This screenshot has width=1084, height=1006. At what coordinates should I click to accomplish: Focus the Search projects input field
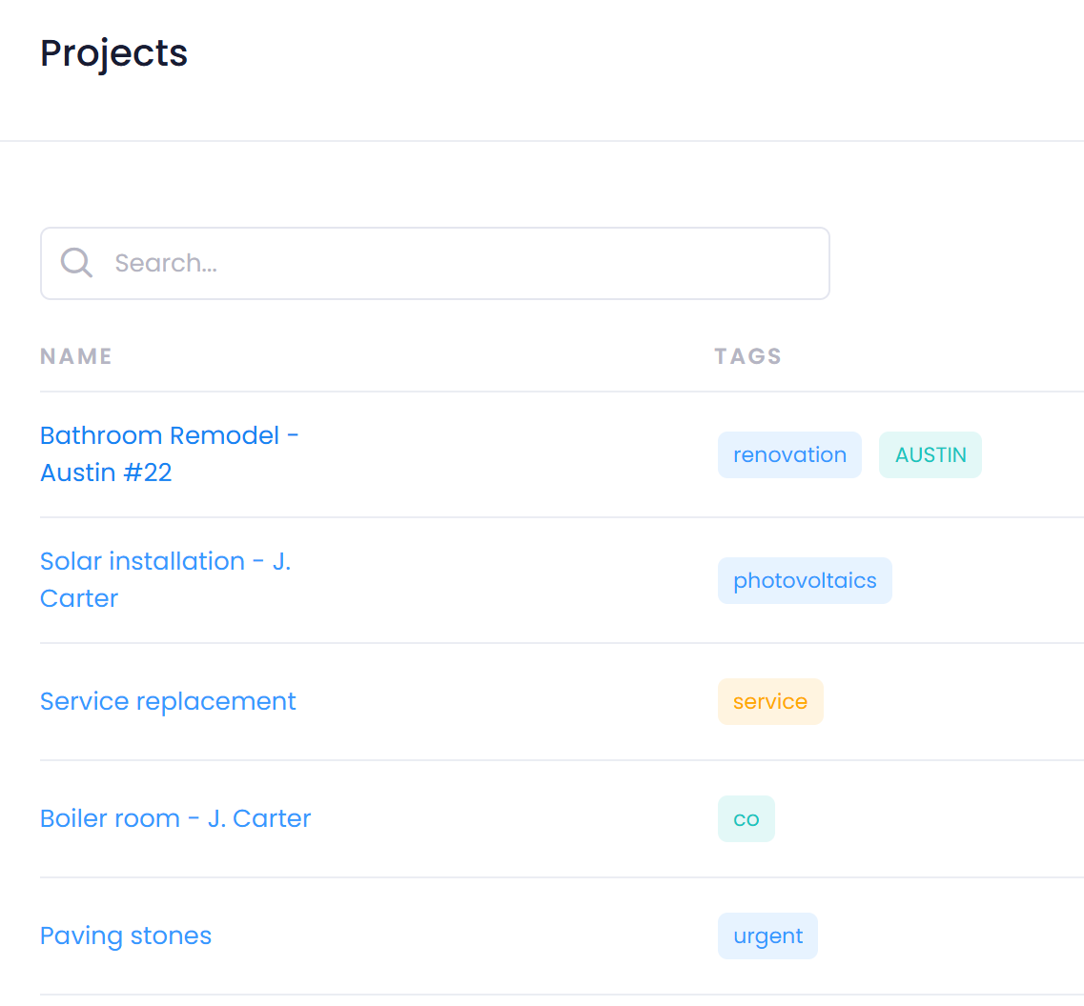click(458, 263)
